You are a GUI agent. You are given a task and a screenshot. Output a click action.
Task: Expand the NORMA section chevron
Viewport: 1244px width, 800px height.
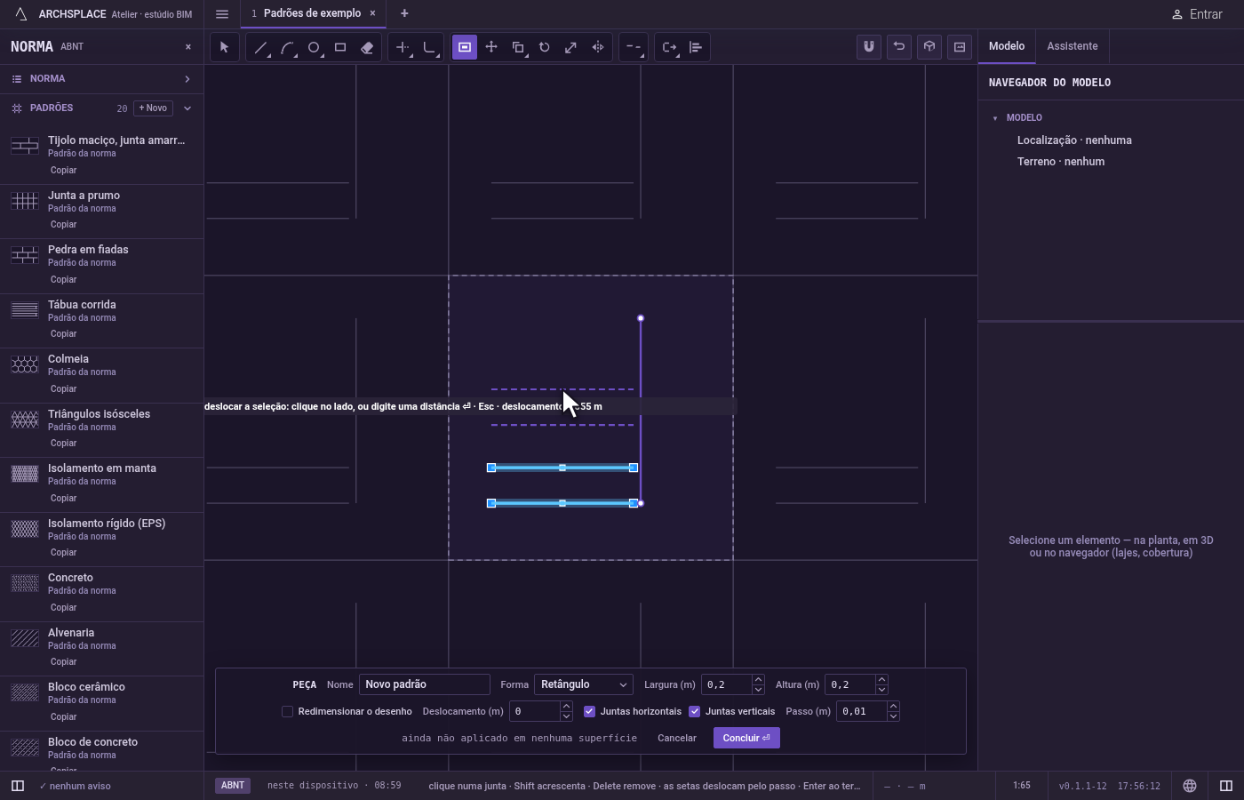[187, 79]
